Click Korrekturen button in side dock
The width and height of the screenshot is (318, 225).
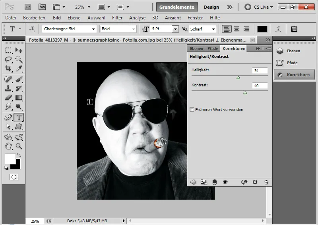tap(294, 74)
